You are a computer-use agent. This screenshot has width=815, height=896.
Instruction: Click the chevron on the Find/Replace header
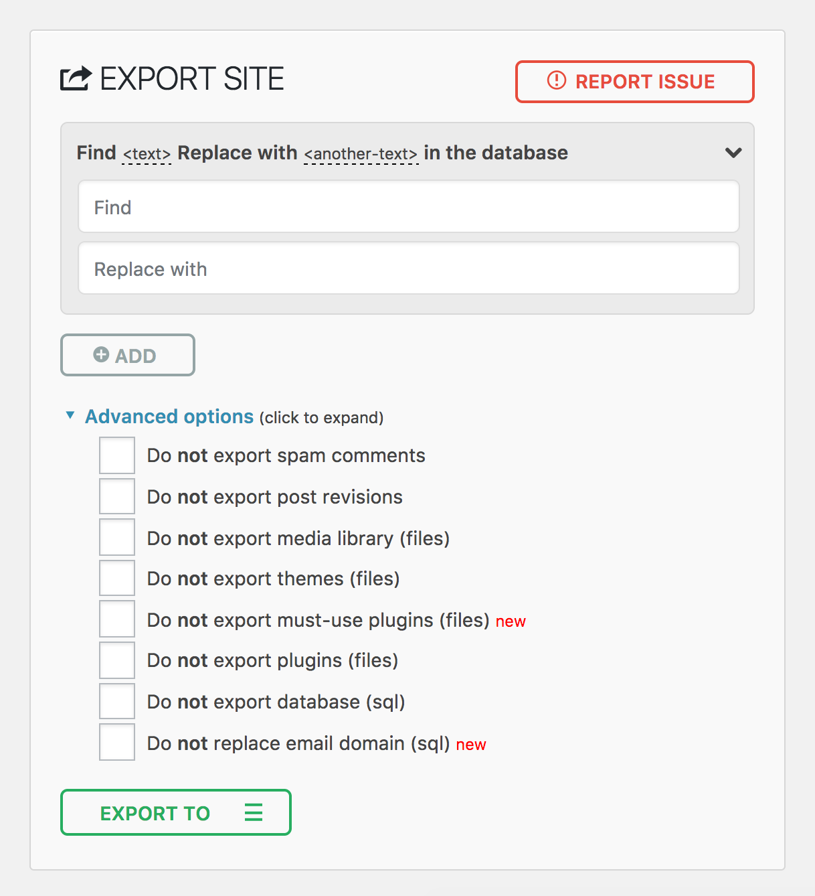pyautogui.click(x=733, y=153)
